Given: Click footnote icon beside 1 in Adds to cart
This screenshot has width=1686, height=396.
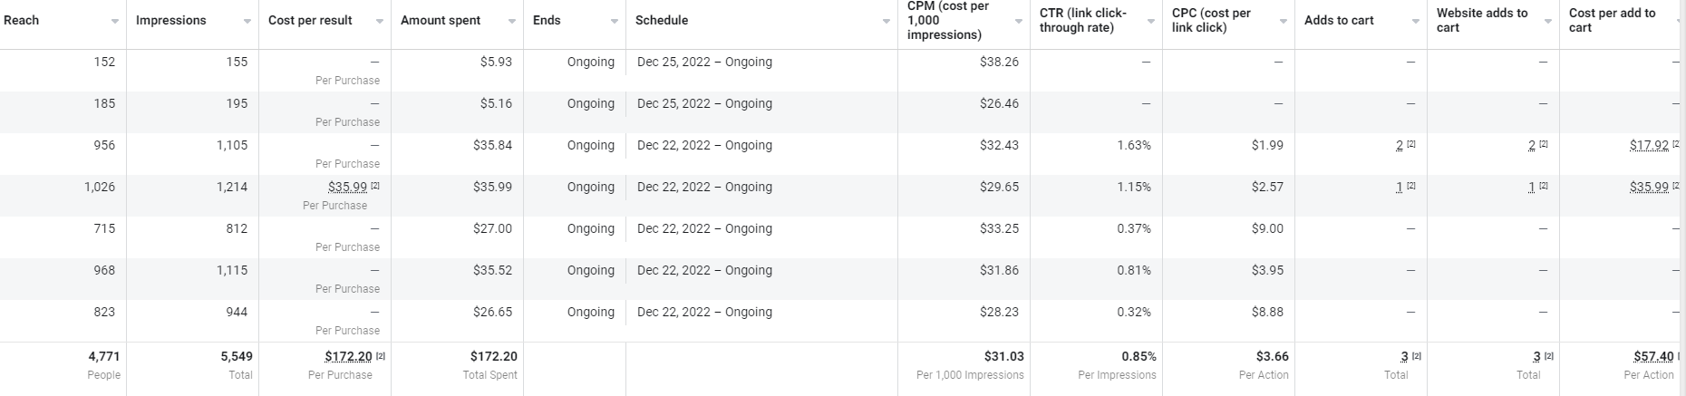Looking at the screenshot, I should 1412,187.
